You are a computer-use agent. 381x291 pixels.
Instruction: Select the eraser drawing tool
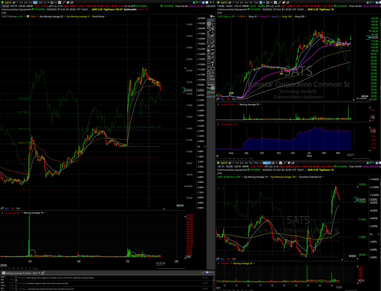[x=213, y=27]
